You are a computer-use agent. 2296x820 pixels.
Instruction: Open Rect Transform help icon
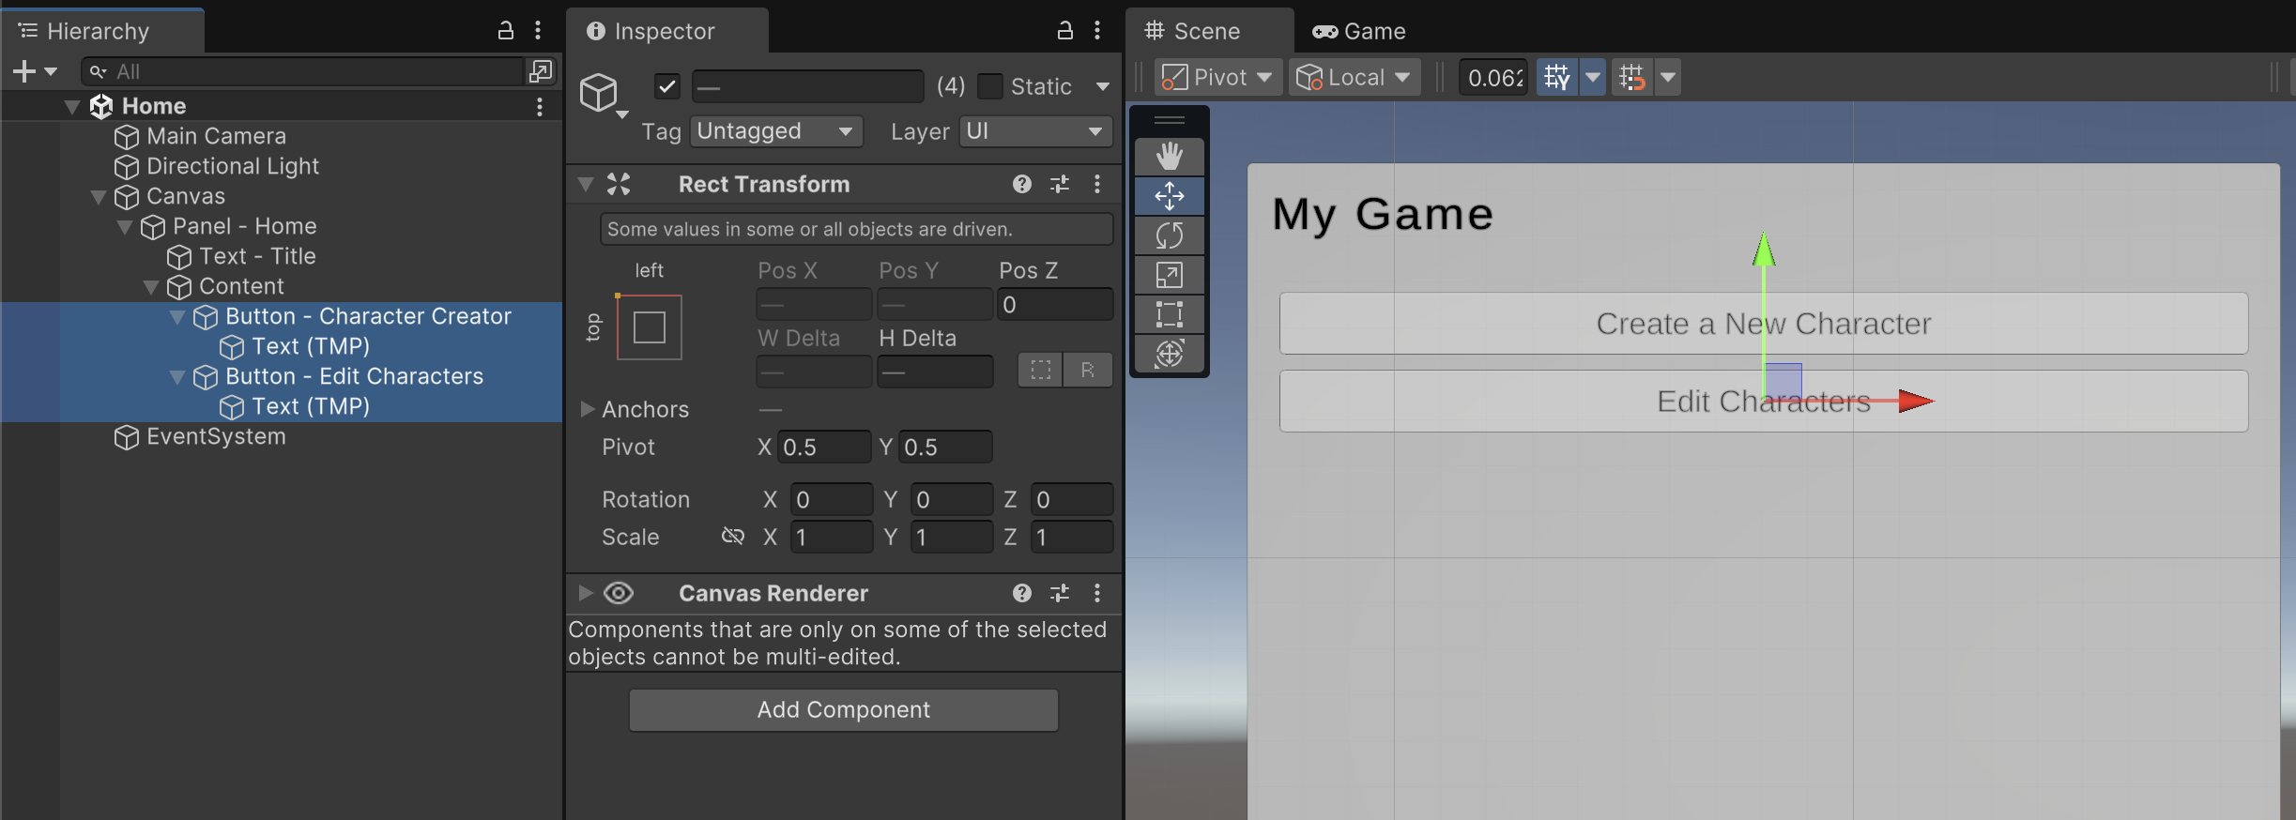pos(1021,185)
